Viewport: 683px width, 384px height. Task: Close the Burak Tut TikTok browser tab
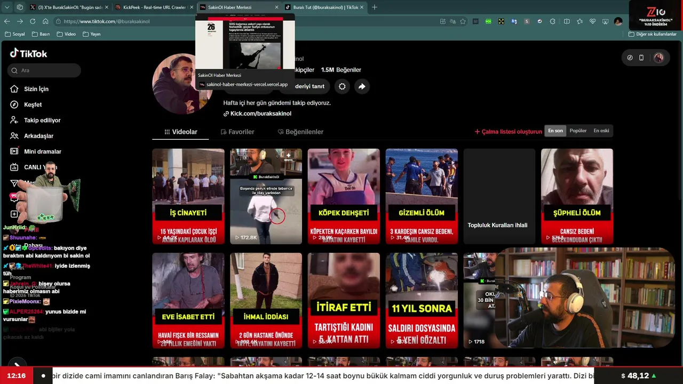point(362,7)
